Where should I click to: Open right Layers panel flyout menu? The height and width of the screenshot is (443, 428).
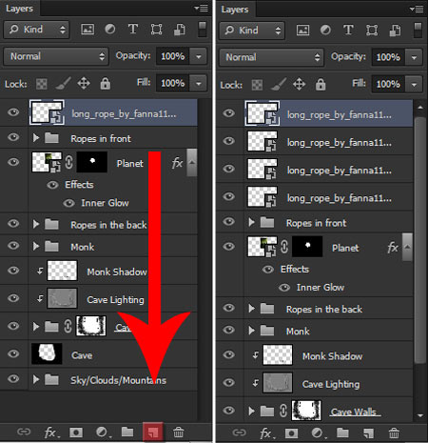tap(417, 9)
